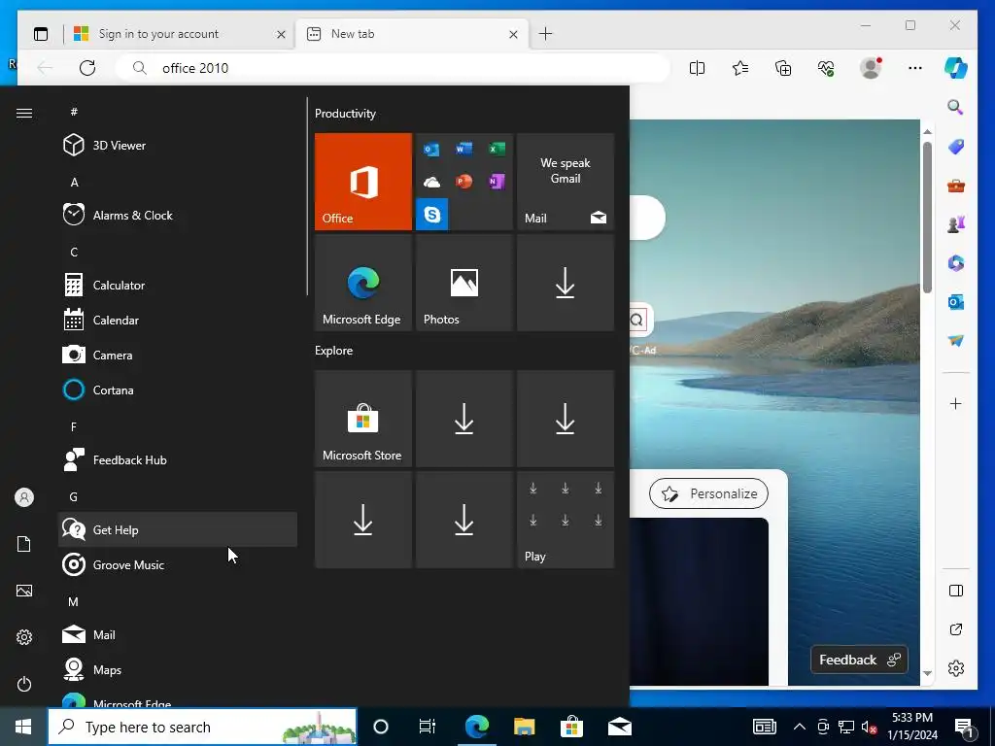Open Cortana in the app list
Image resolution: width=995 pixels, height=746 pixels.
pyautogui.click(x=178, y=390)
